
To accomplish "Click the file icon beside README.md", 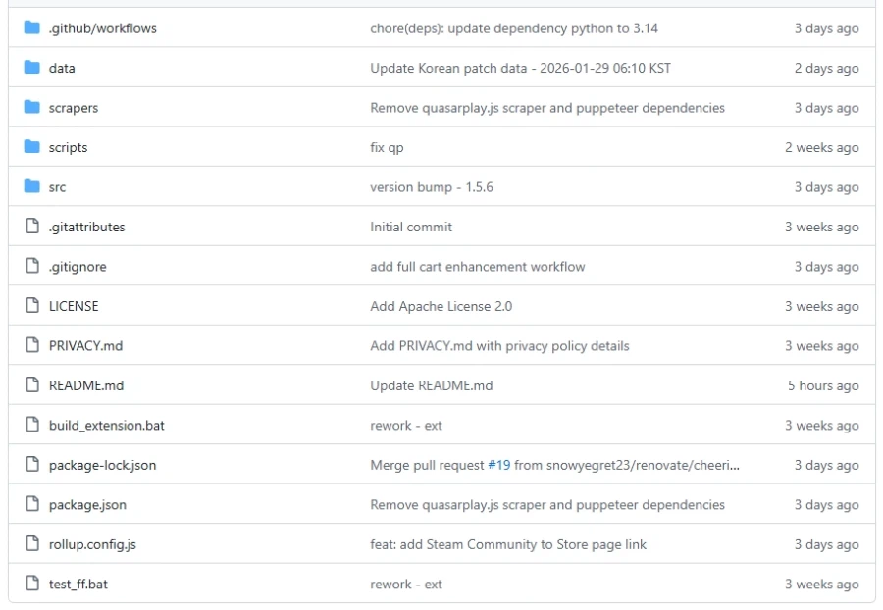I will coord(31,385).
